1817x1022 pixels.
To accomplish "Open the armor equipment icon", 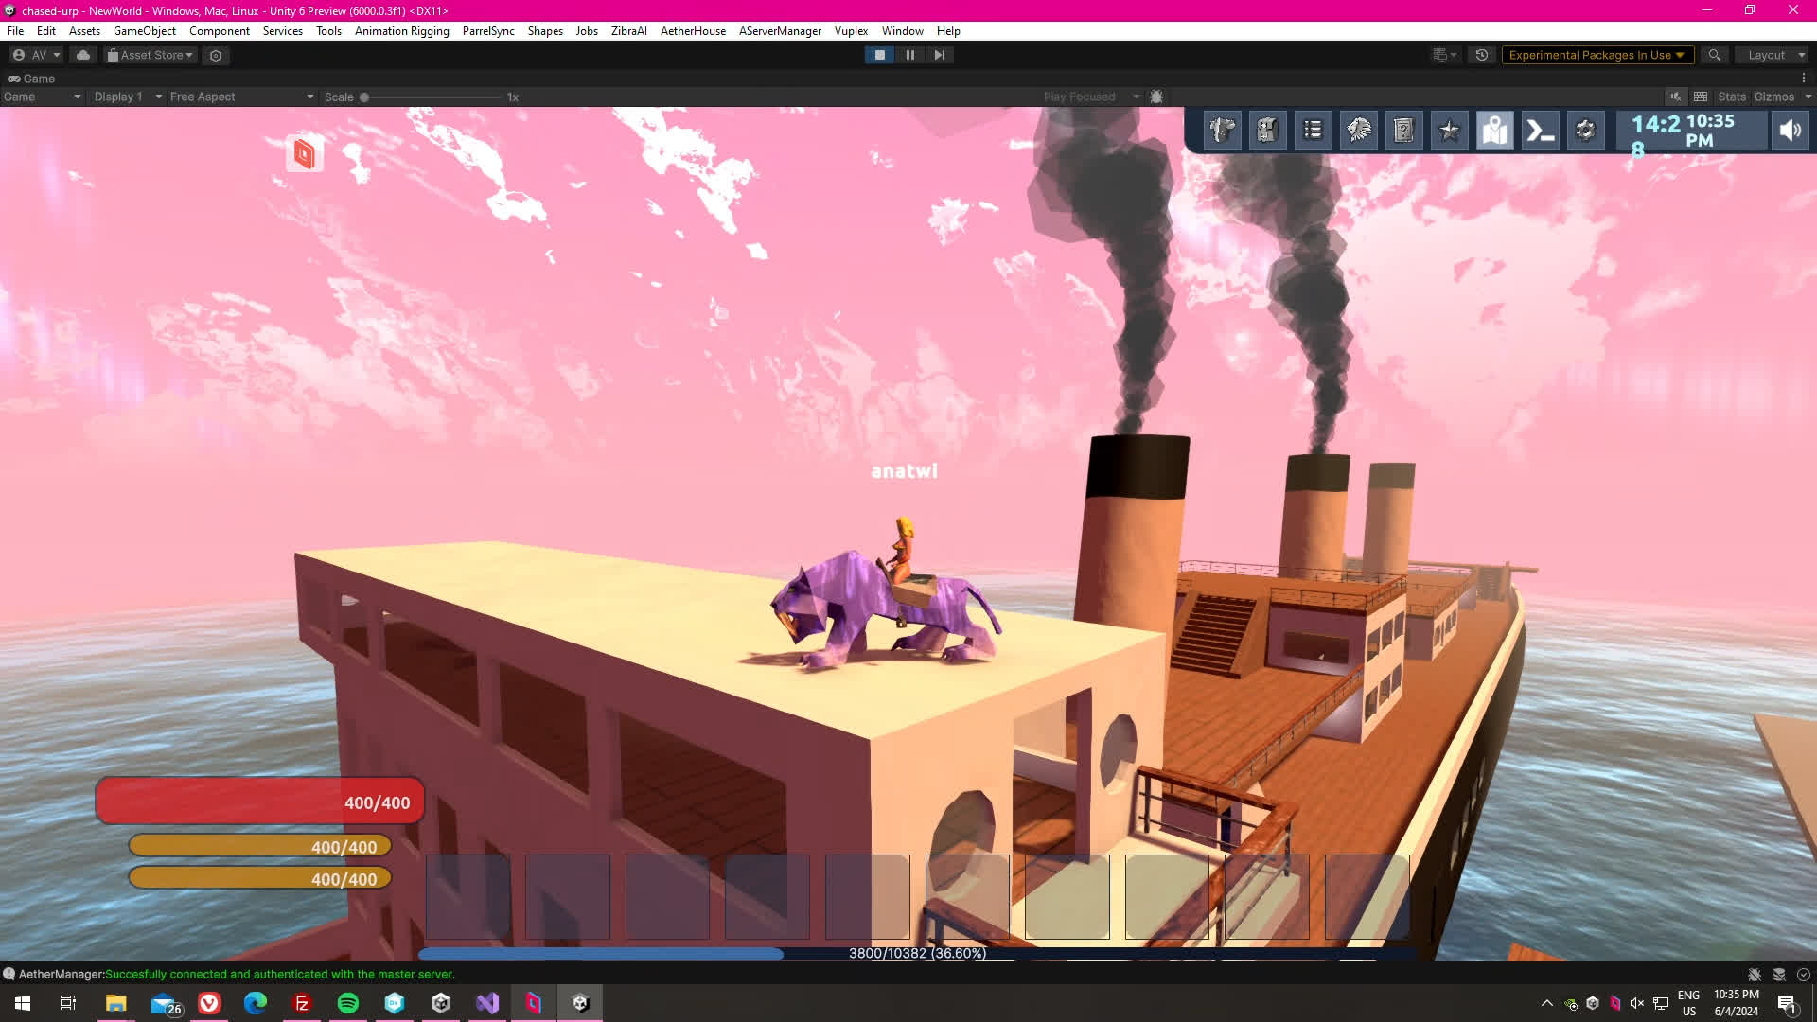I will [1223, 131].
